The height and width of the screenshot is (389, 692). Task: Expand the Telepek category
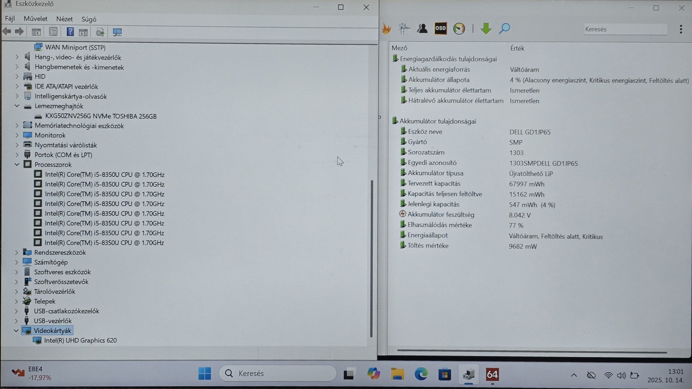(16, 301)
